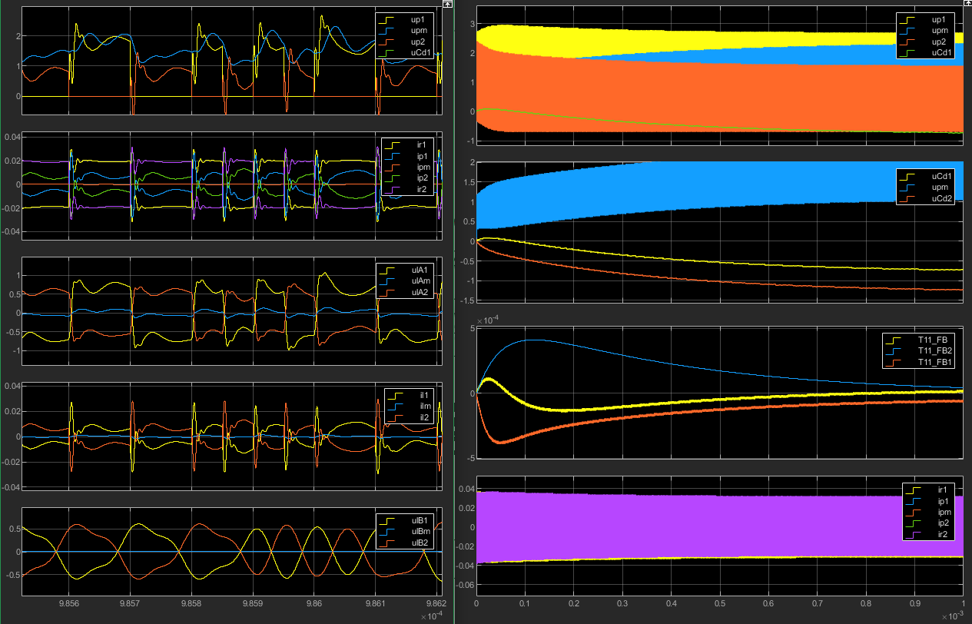Click the blue step-line icon beside T11_FB2

tap(894, 350)
